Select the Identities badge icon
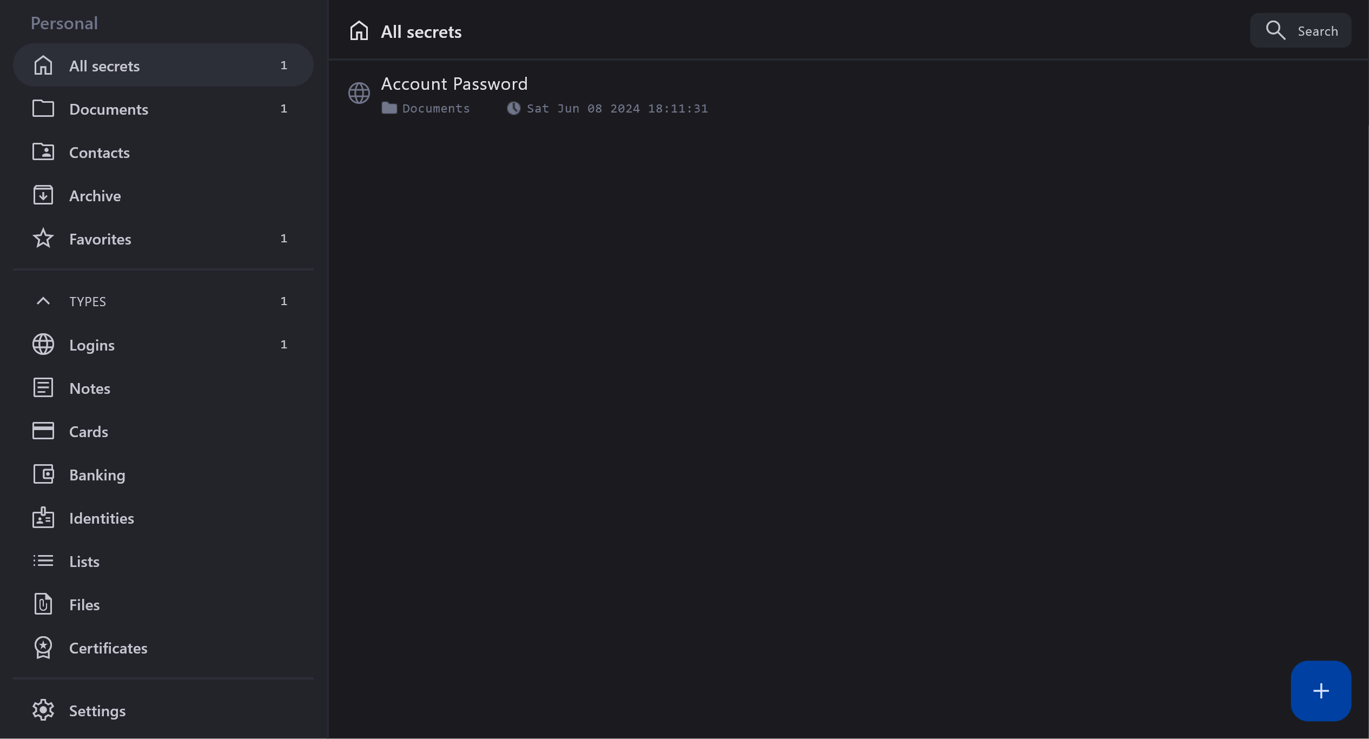1369x739 pixels. click(43, 518)
